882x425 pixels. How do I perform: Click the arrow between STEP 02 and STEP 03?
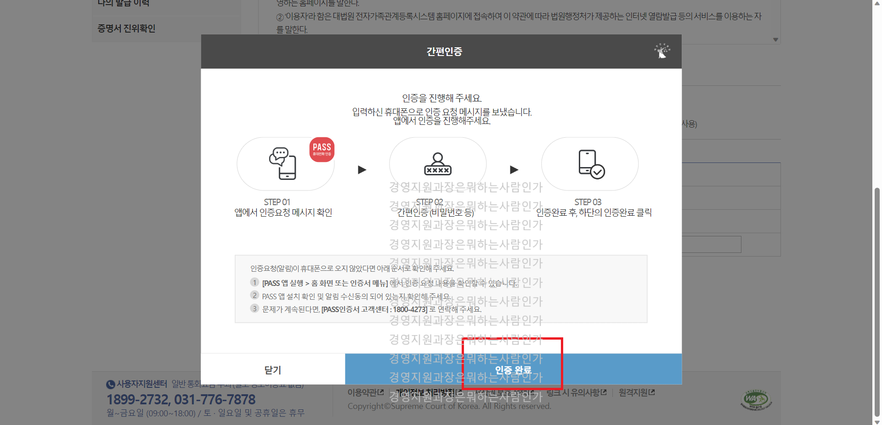pos(514,170)
